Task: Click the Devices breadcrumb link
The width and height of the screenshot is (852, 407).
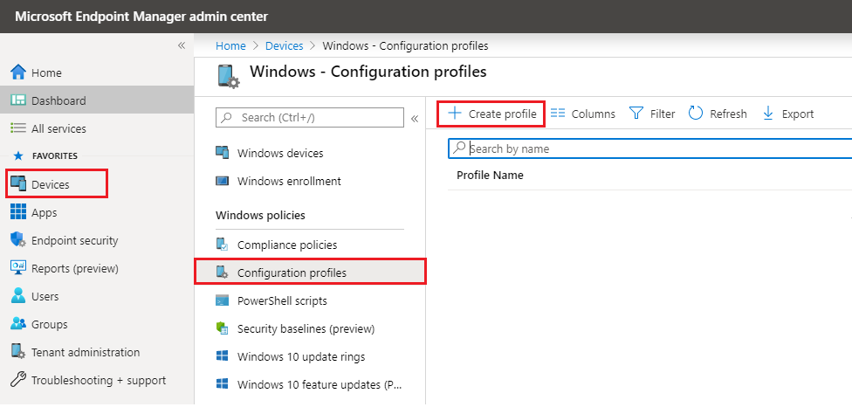Action: (x=284, y=45)
